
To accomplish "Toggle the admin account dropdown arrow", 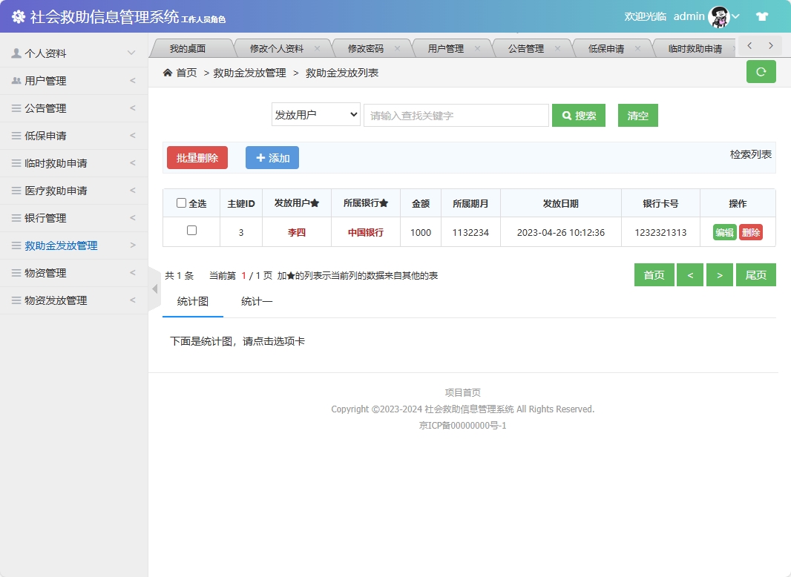I will click(735, 16).
